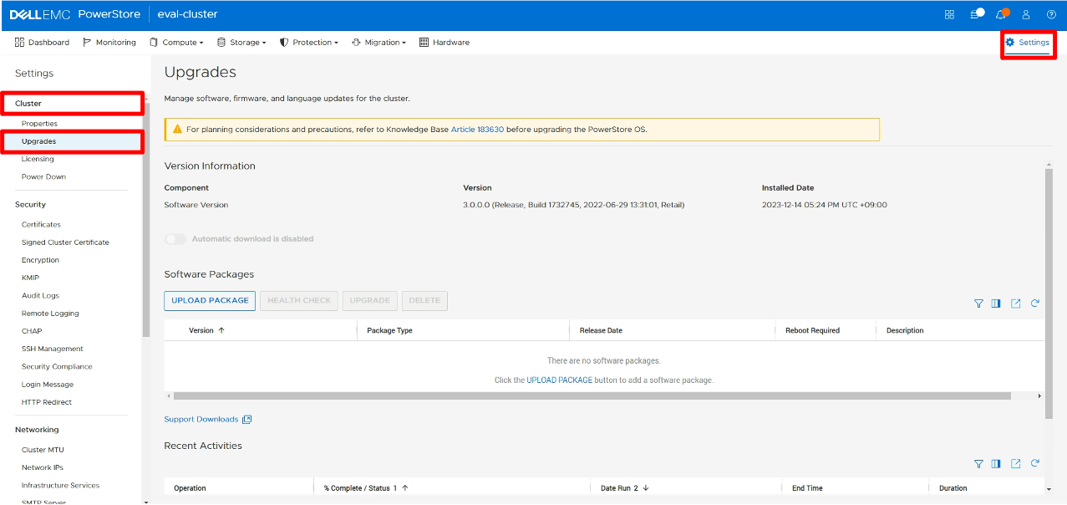
Task: Open Cluster MTU under Networking
Action: (43, 450)
